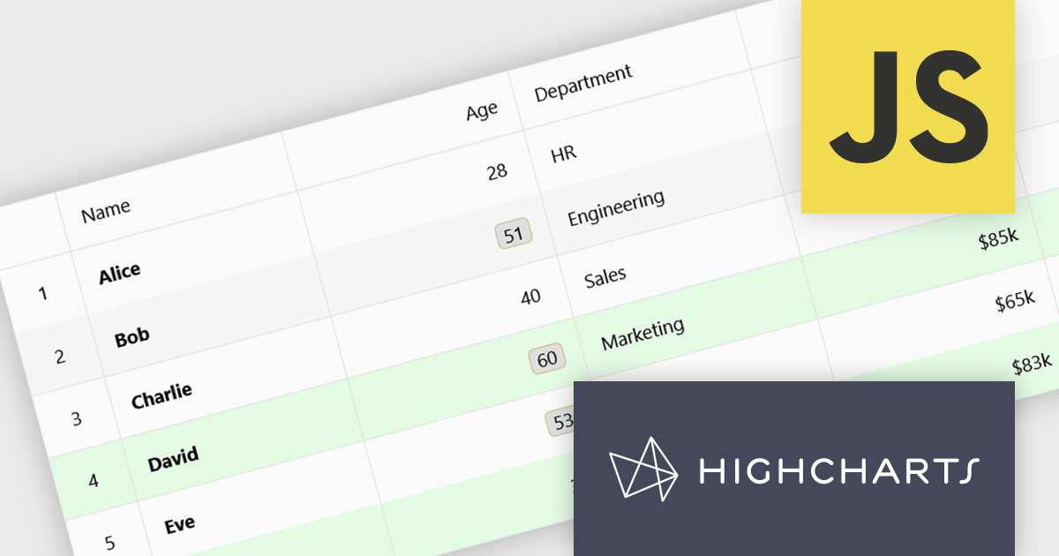Click the name cell David
This screenshot has width=1059, height=556.
click(x=173, y=460)
